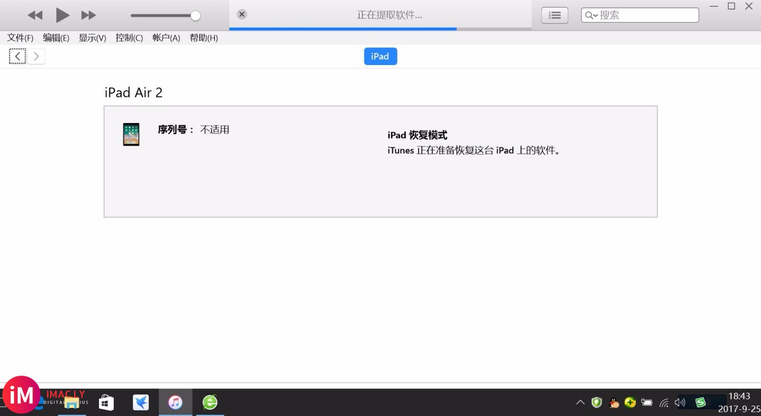
Task: Open the 帮助(H) menu
Action: click(204, 38)
